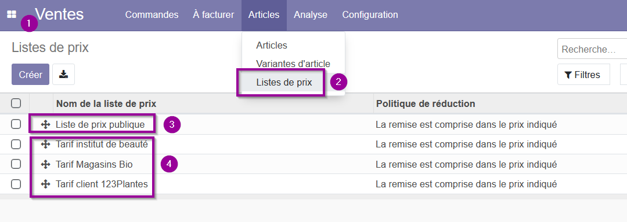Click drag handle of Tarif Magasins Bio
627x222 pixels.
click(46, 164)
